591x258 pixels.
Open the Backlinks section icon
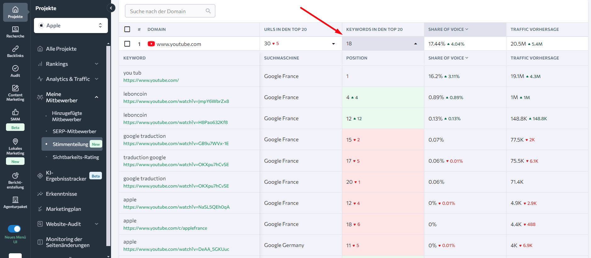[15, 49]
